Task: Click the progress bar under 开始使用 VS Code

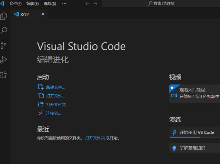Action: (195, 137)
